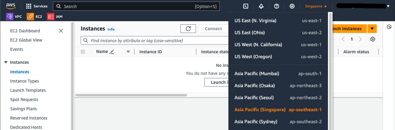
Task: Expand the Launch instances split arrow
Action: pos(372,29)
